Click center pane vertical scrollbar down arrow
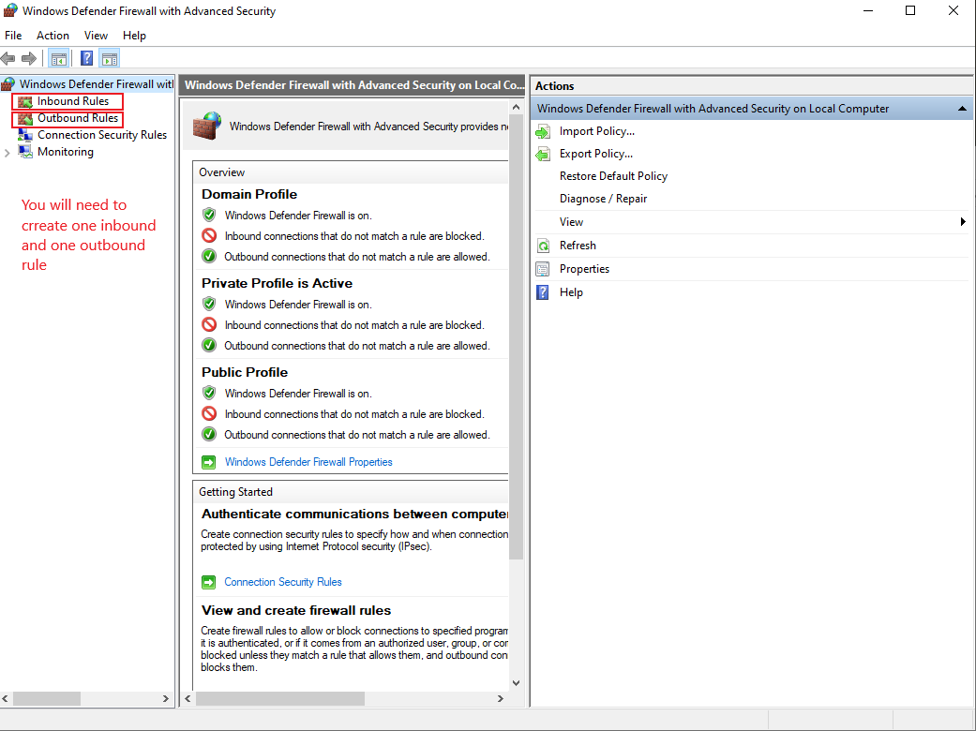976x731 pixels. [516, 683]
